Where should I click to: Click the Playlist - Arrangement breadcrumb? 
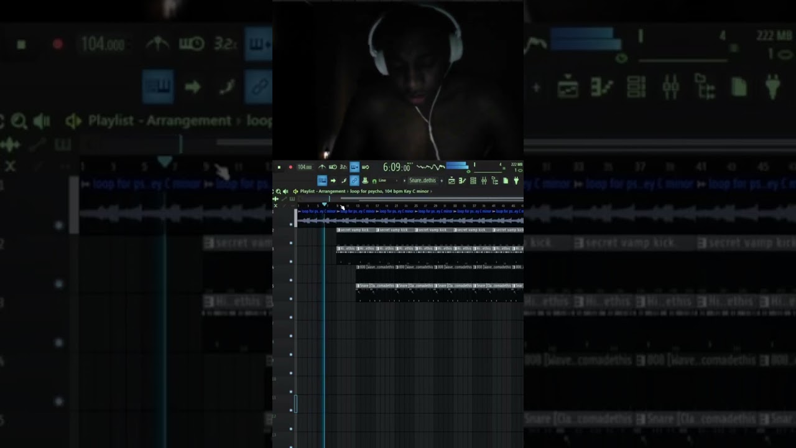tap(322, 191)
